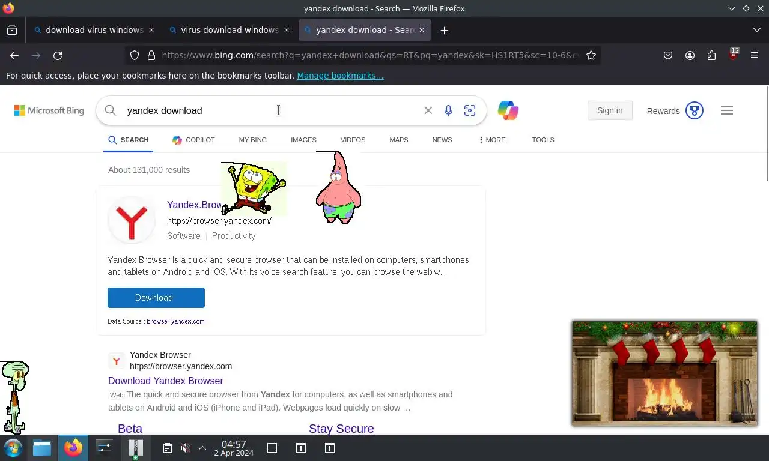Click the Firefox icon in the taskbar
This screenshot has width=769, height=461.
click(x=73, y=448)
